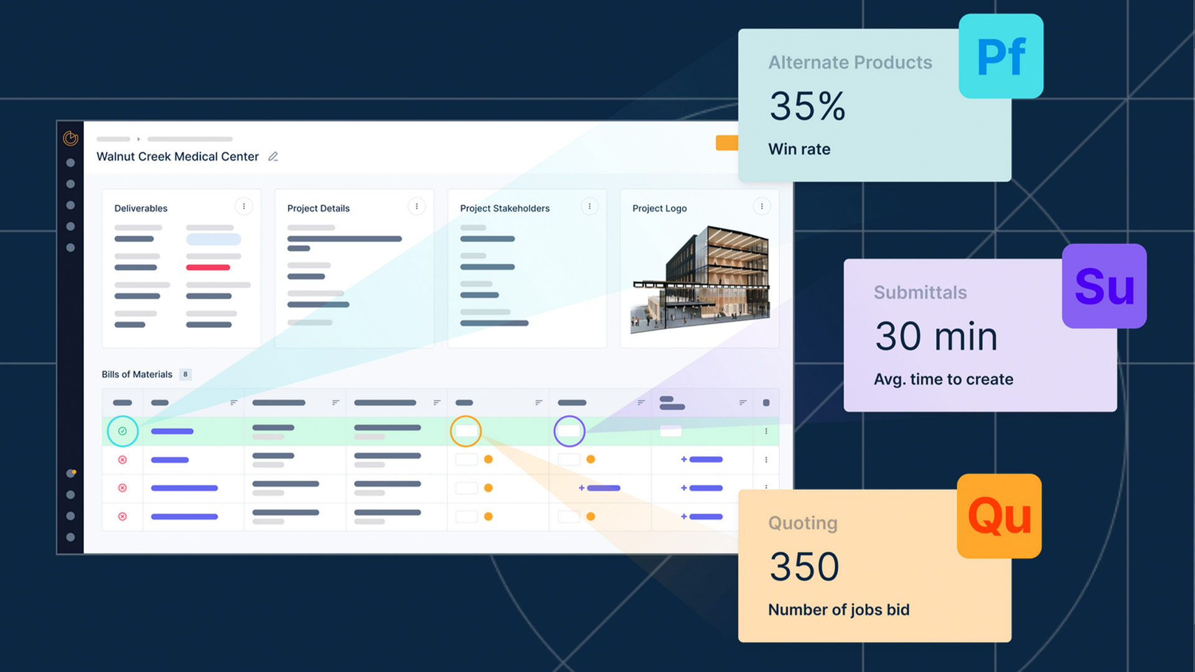Viewport: 1195px width, 672px height.
Task: Open the Project Logo card options menu
Action: pyautogui.click(x=761, y=207)
